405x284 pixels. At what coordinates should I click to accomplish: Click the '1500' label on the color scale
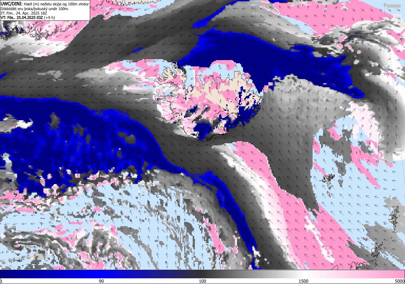(303, 281)
